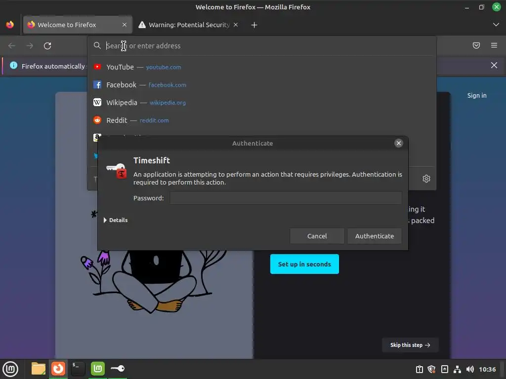The height and width of the screenshot is (379, 506).
Task: Click the YouTube favicon in suggestions
Action: coord(97,67)
